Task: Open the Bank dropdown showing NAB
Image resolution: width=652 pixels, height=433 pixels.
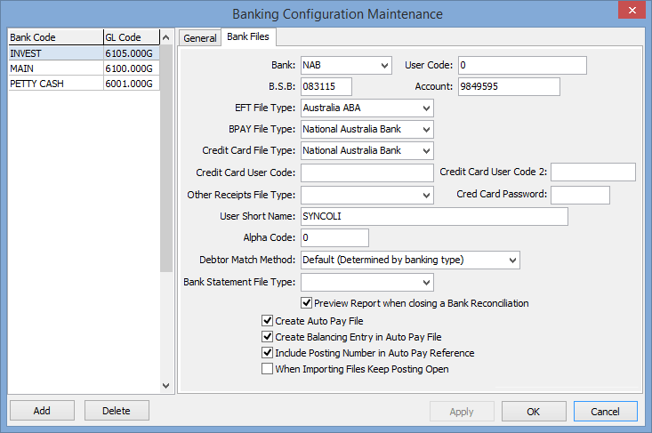Action: [x=384, y=65]
